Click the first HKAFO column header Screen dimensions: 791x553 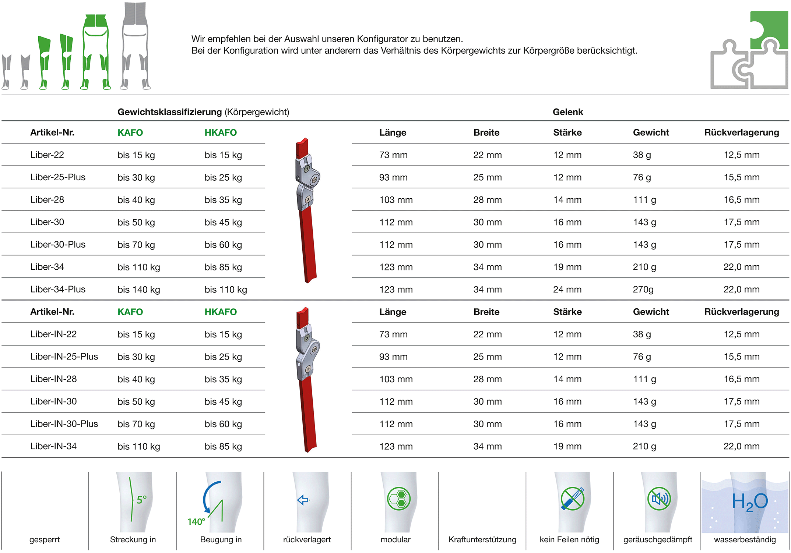pos(221,132)
